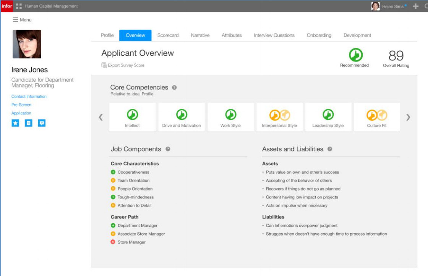This screenshot has width=428, height=276.
Task: Click the blue comment icon
Action: tap(42, 123)
